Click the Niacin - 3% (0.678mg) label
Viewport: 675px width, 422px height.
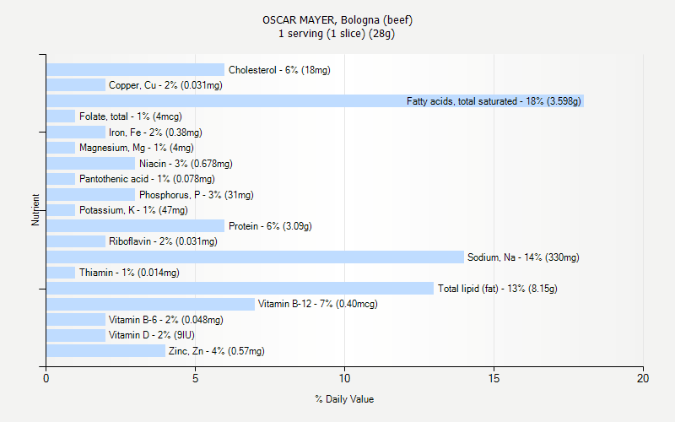coord(186,164)
